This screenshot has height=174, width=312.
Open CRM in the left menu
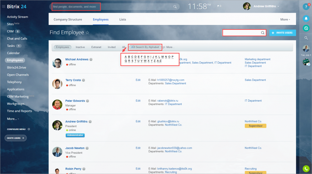tap(10, 31)
